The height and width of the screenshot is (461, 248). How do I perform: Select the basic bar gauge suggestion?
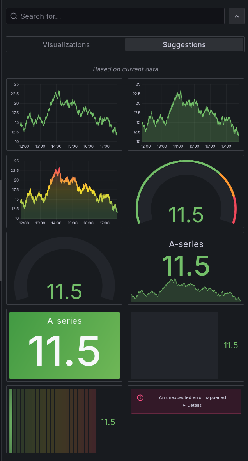186,345
